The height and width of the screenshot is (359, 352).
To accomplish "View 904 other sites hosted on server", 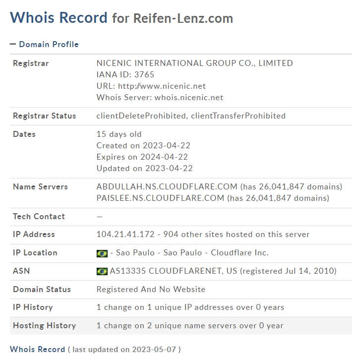I will [236, 234].
